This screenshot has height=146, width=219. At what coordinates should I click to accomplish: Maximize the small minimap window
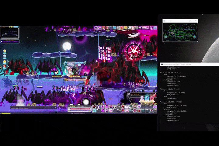(x=190, y=21)
